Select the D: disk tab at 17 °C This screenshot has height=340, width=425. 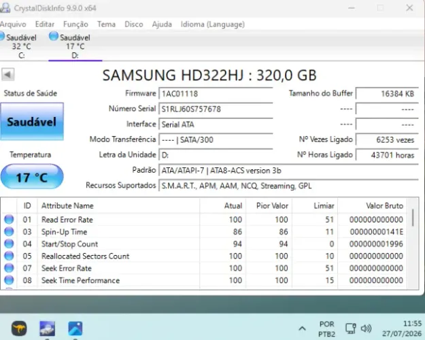(75, 46)
